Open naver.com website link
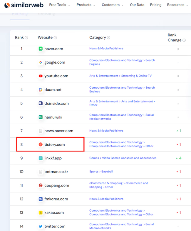 (54, 49)
